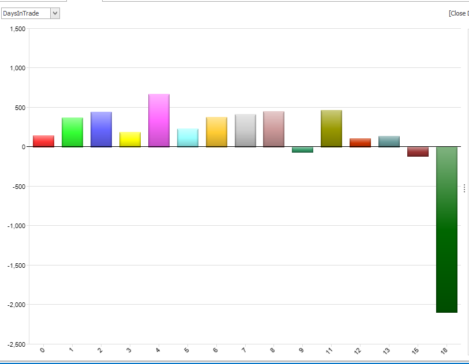The width and height of the screenshot is (469, 364).
Task: Click the blue bar for day 2
Action: click(101, 130)
